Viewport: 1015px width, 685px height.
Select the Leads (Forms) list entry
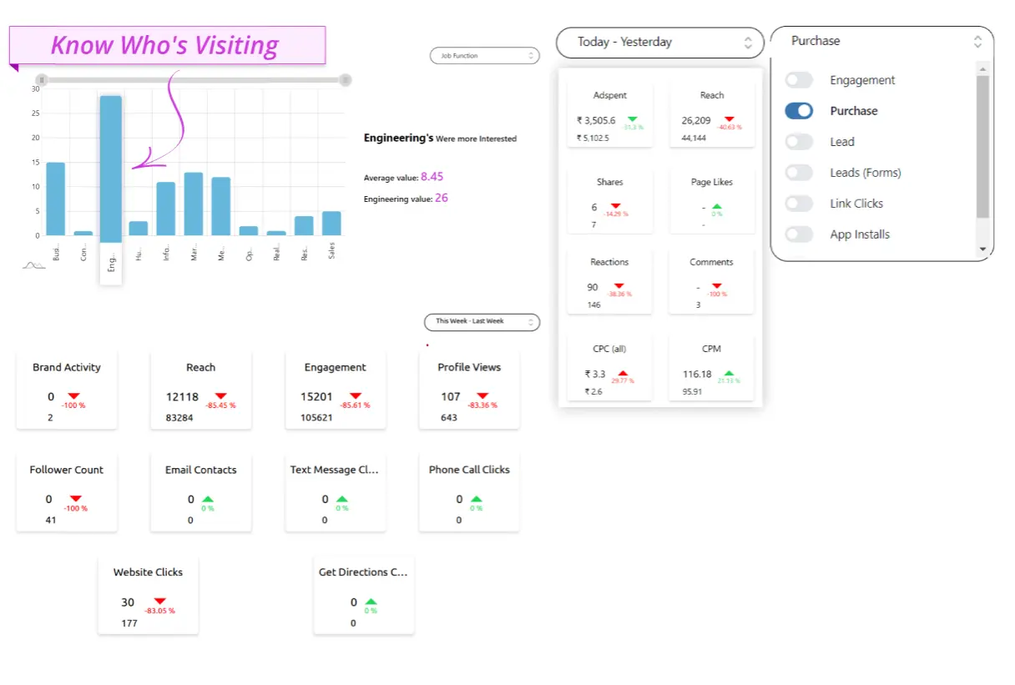[866, 173]
